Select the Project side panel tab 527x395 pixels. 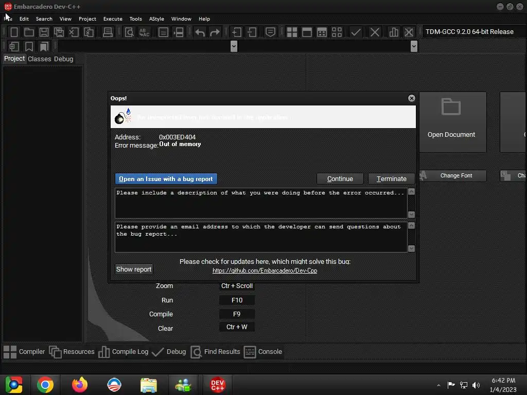(14, 59)
